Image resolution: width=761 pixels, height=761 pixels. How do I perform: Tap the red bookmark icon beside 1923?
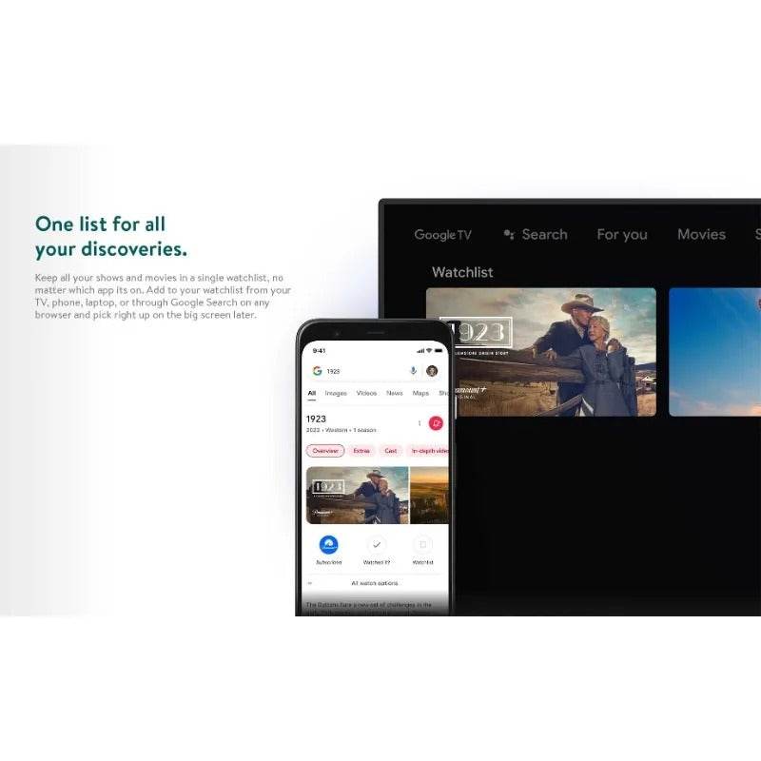pos(436,423)
